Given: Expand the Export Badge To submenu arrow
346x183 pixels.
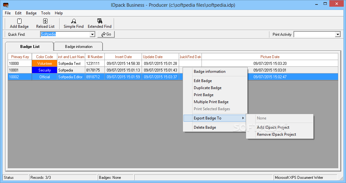Looking at the screenshot, I should [x=243, y=118].
